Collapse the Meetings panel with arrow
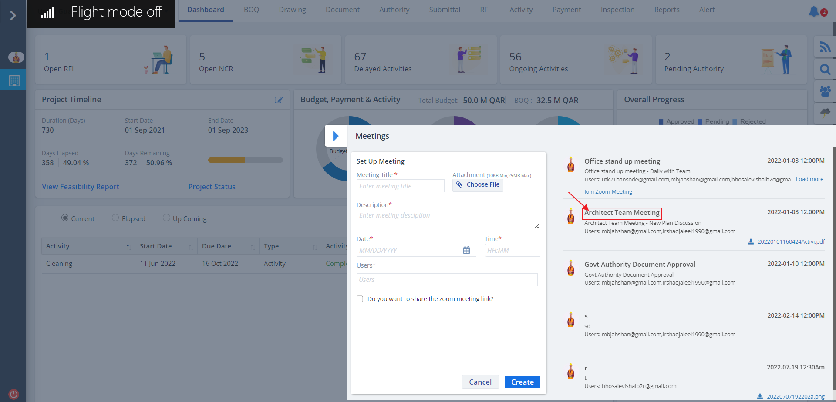 click(x=335, y=136)
